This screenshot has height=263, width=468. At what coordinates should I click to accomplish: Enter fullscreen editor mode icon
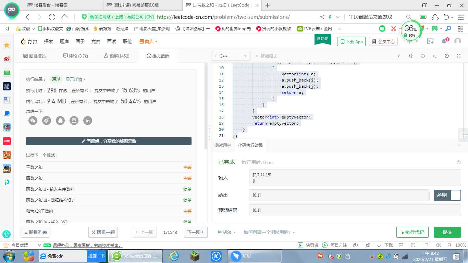[459, 56]
